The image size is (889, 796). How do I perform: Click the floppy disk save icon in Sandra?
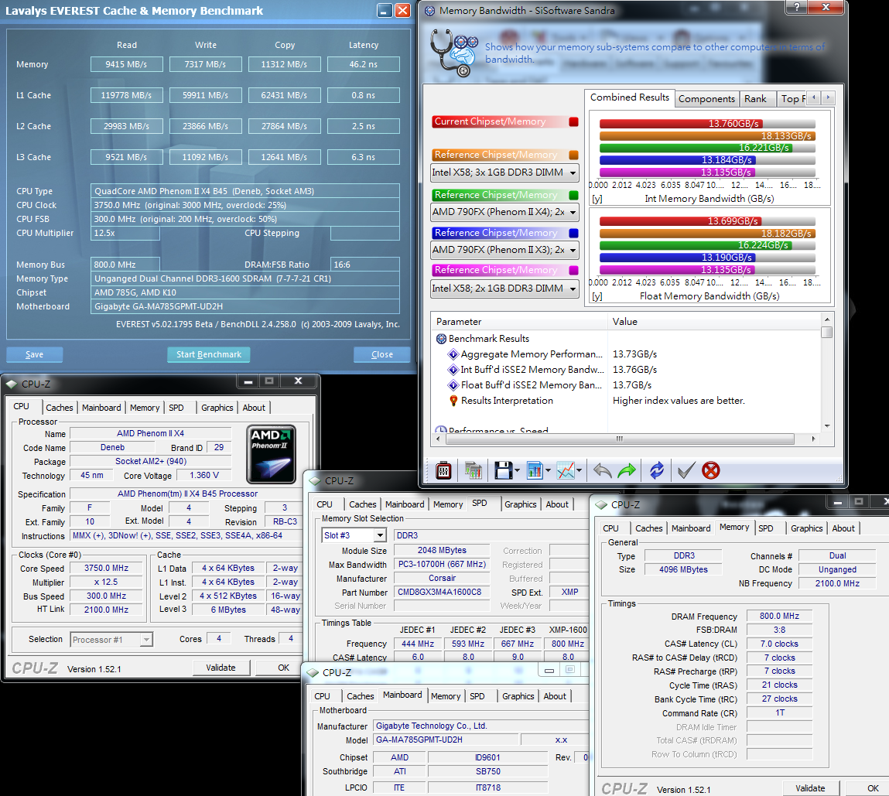tap(503, 470)
